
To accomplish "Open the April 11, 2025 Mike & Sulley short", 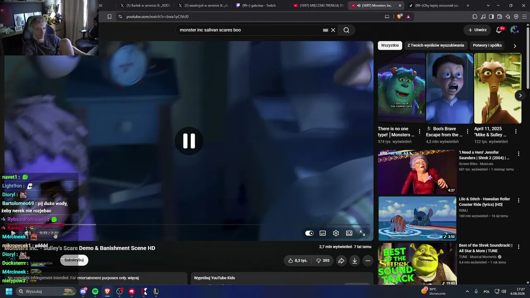I will [498, 88].
